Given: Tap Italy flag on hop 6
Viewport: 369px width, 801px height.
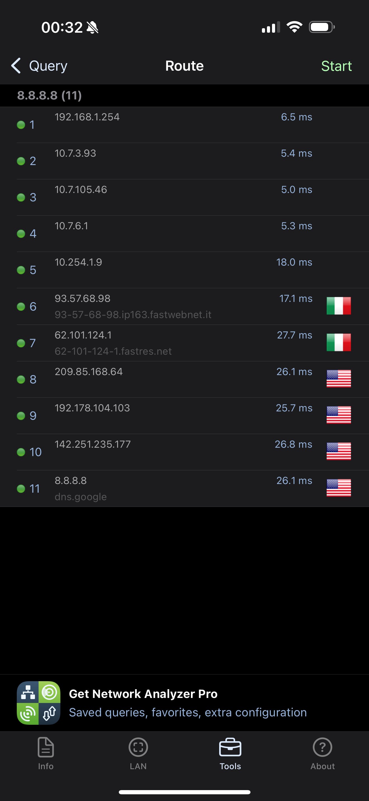Looking at the screenshot, I should click(339, 306).
